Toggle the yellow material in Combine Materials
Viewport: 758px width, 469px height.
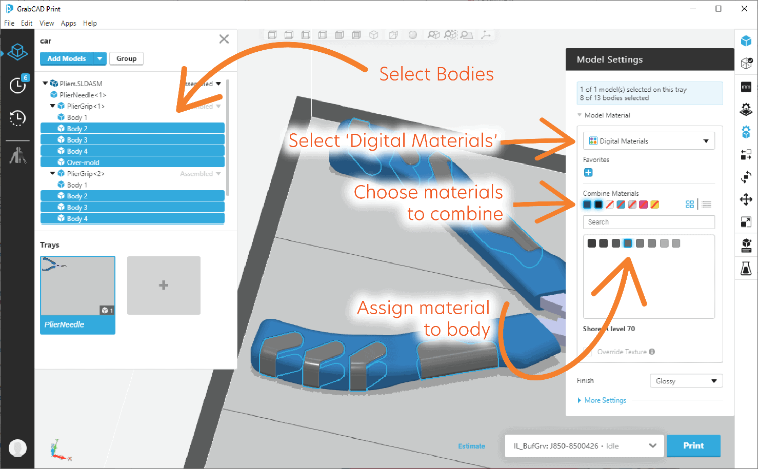click(x=655, y=205)
